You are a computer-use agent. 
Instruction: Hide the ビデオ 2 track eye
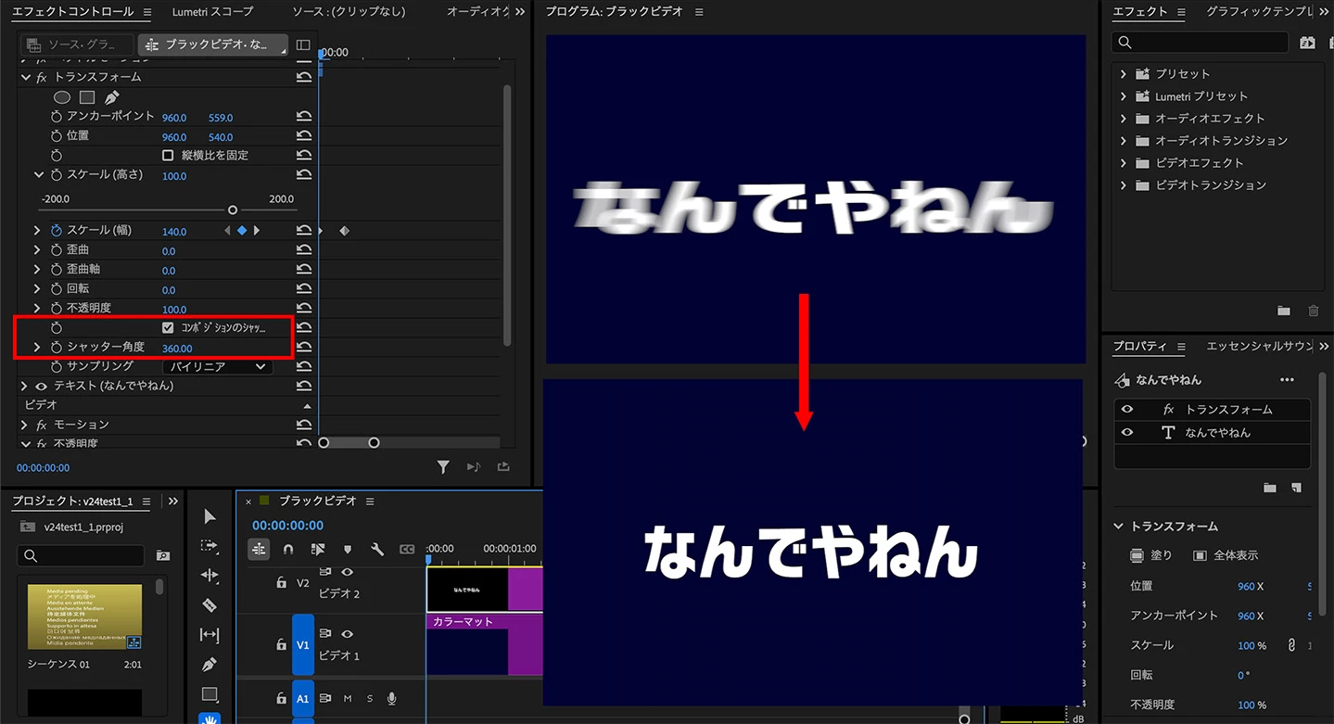(x=348, y=573)
